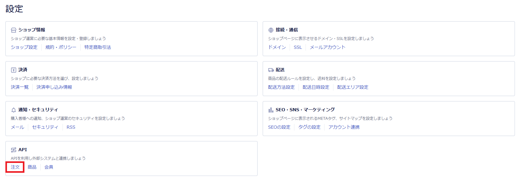Image resolution: width=519 pixels, height=181 pixels.
Task: Open the RSS link
Action: [71, 127]
